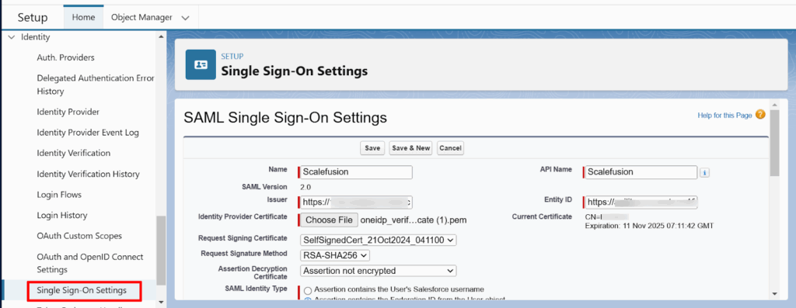The image size is (796, 308).
Task: Click the SETUP breadcrumb text
Action: [x=232, y=57]
